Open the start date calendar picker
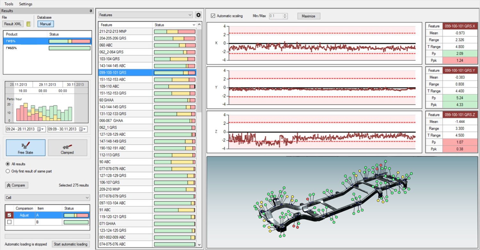This screenshot has width=480, height=250. coord(41,129)
